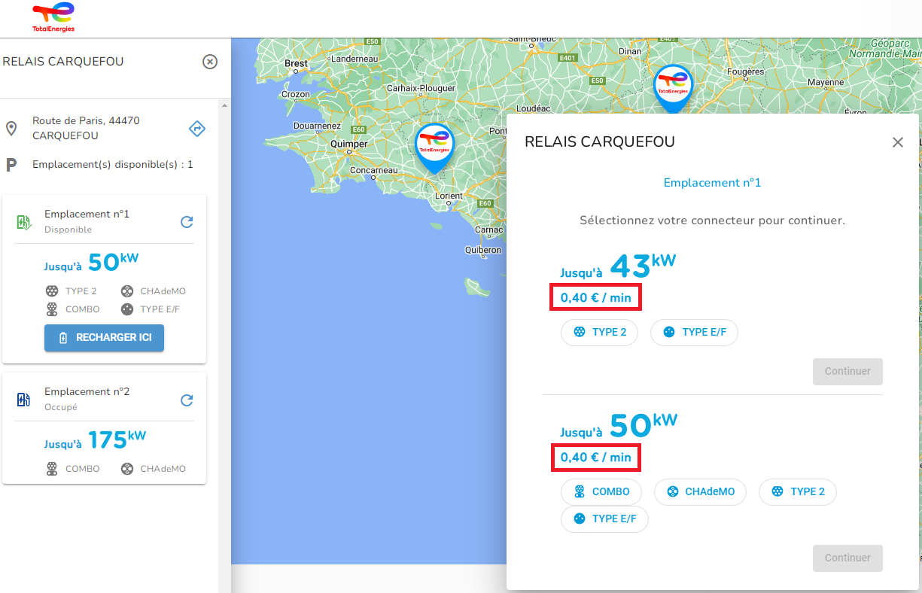Click TYPE E/F connector icon in Emplacement n°1 card
Screen dimensions: 922x593
(x=126, y=309)
